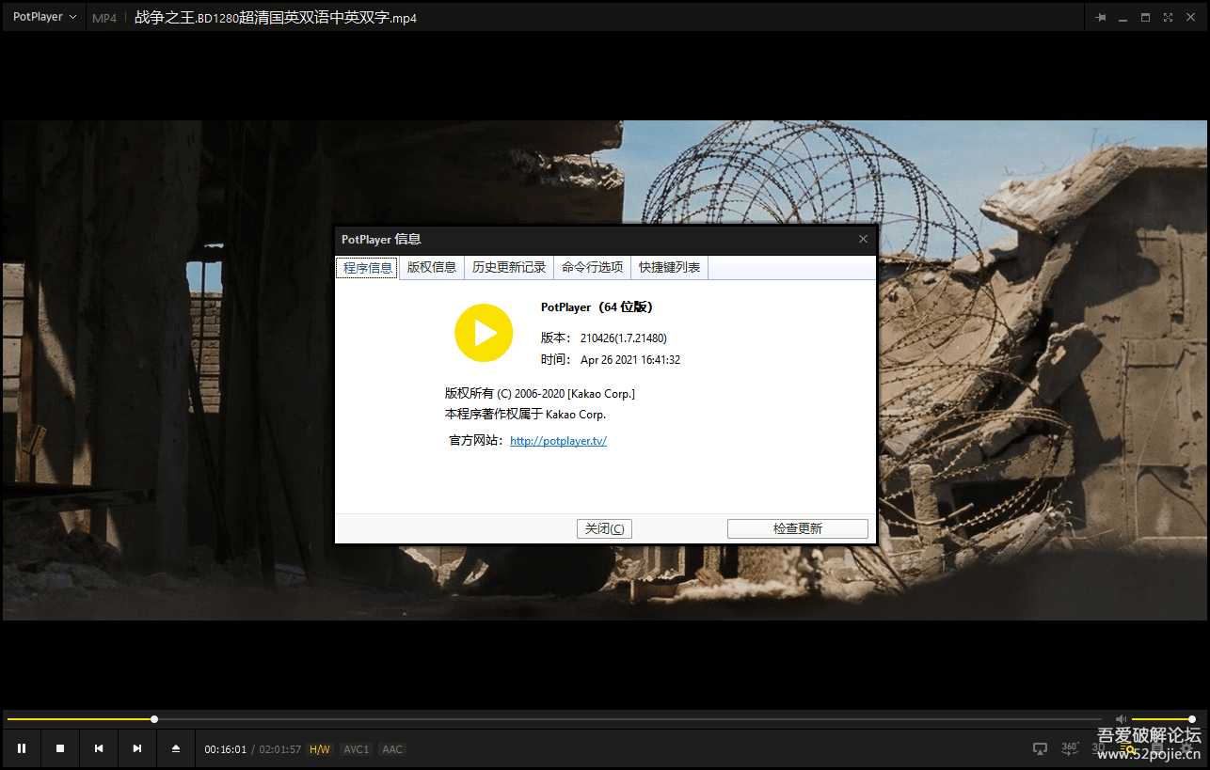The width and height of the screenshot is (1210, 770).
Task: Open the PotPlayer dropdown menu
Action: [42, 16]
